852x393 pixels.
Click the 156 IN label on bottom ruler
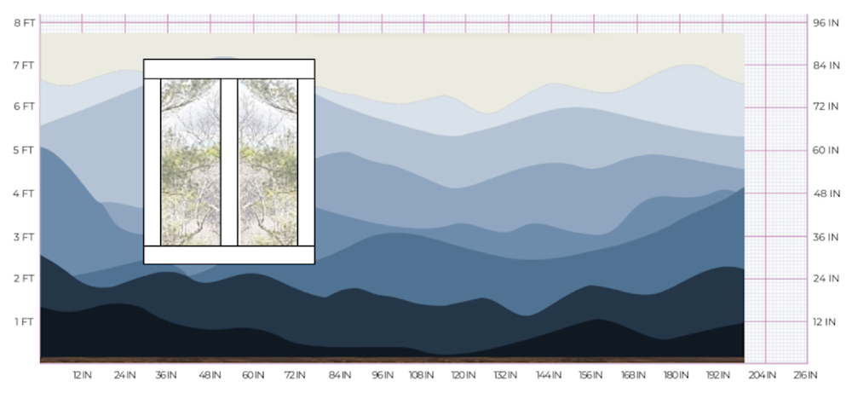(x=592, y=375)
